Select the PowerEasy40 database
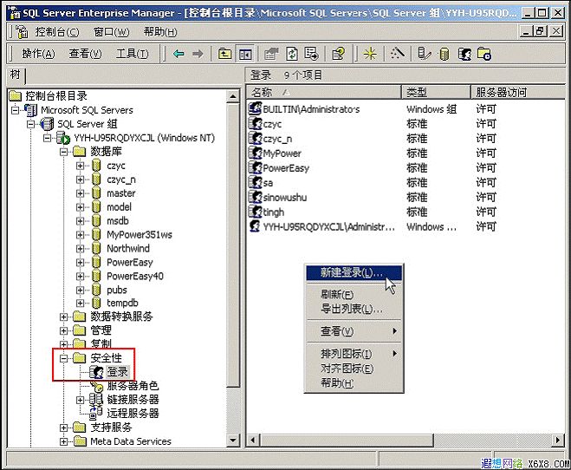Viewport: 571px width, 470px height. tap(135, 276)
